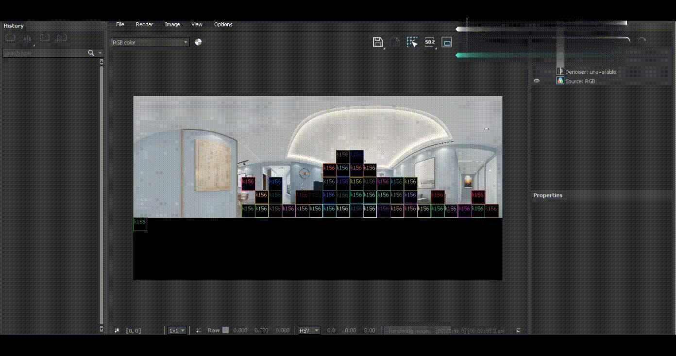Open the HSV color mode dropdown
The image size is (676, 356).
point(309,330)
